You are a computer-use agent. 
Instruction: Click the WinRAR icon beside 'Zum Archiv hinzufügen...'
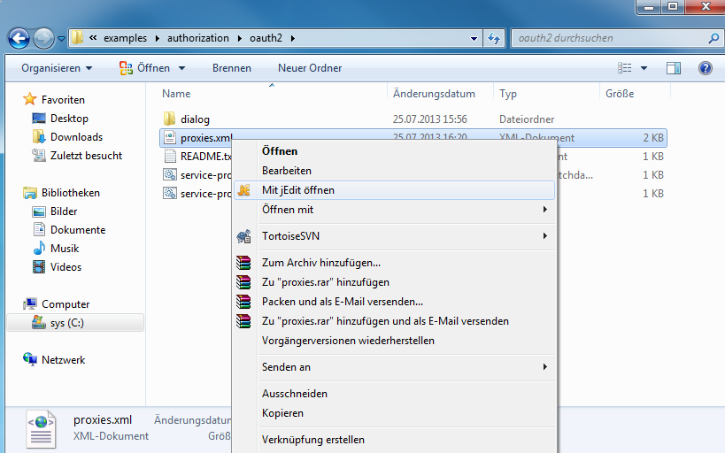(x=244, y=263)
